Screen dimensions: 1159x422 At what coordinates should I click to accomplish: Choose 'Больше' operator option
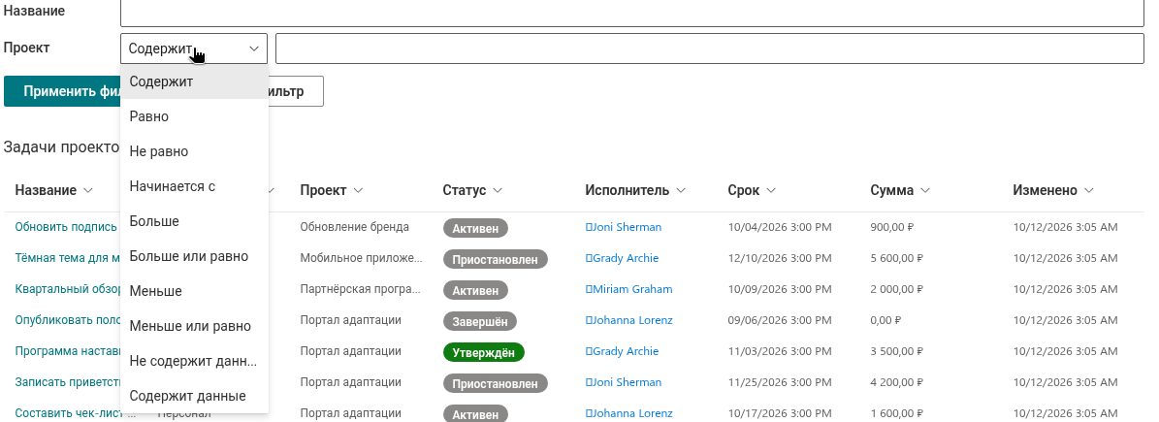(x=194, y=221)
